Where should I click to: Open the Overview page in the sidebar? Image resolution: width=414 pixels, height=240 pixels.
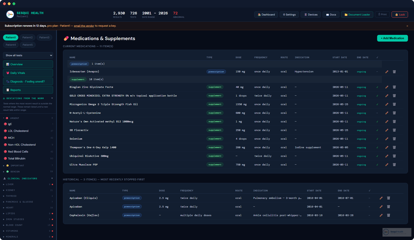[x=28, y=64]
